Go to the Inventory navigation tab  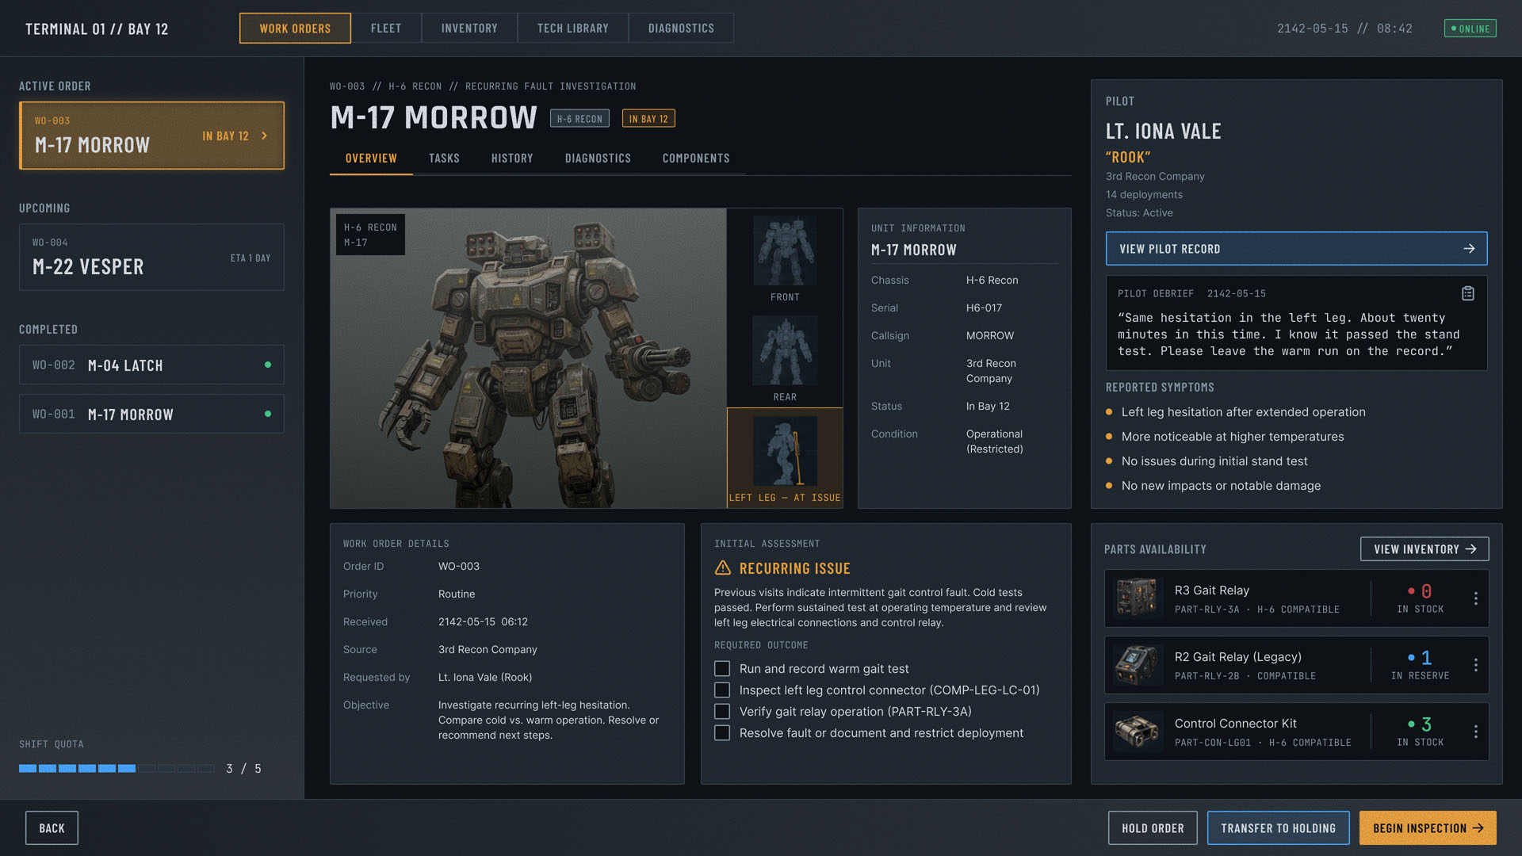click(x=469, y=29)
